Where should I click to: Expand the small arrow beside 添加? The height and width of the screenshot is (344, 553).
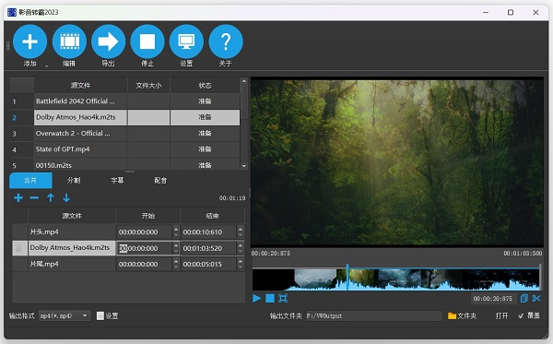47,65
